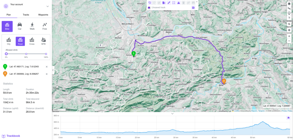
Task: Save the unsaved track
Action: click(x=193, y=8)
